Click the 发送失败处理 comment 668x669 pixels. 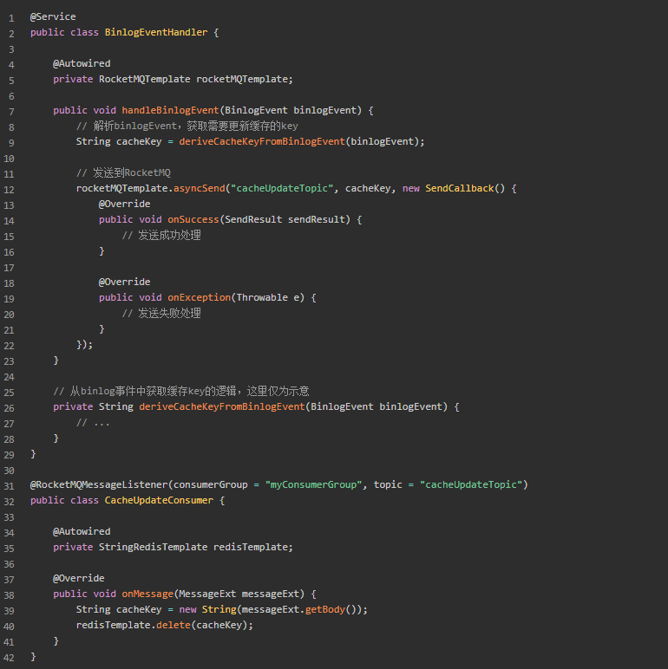pyautogui.click(x=161, y=313)
